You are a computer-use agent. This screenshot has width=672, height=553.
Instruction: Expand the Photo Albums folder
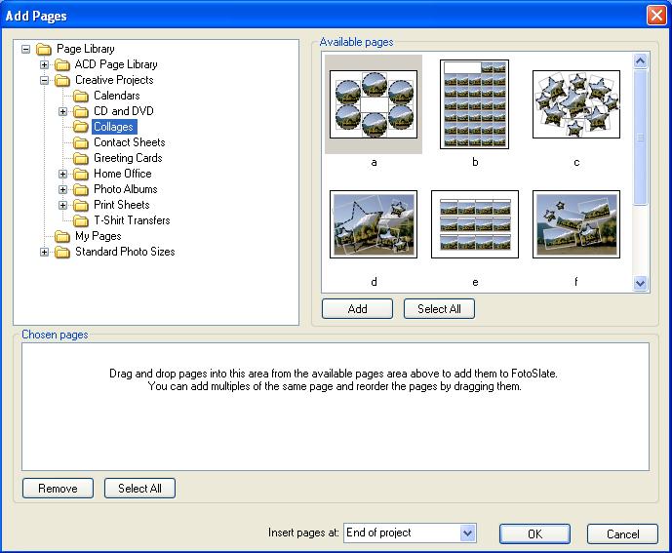(x=63, y=189)
